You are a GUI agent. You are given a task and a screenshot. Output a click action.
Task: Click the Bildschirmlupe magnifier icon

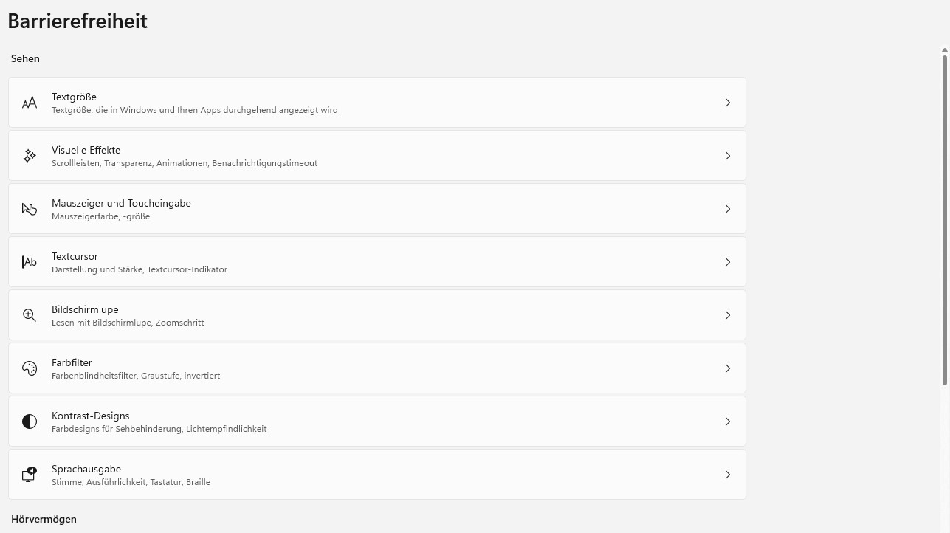[x=30, y=315]
